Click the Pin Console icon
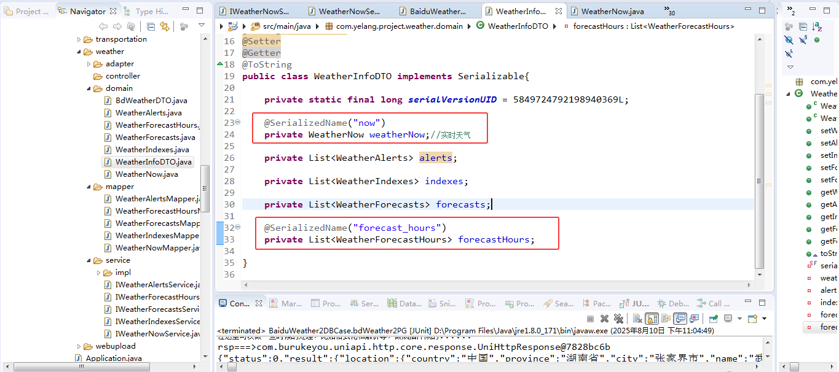This screenshot has width=839, height=372. pos(713,319)
